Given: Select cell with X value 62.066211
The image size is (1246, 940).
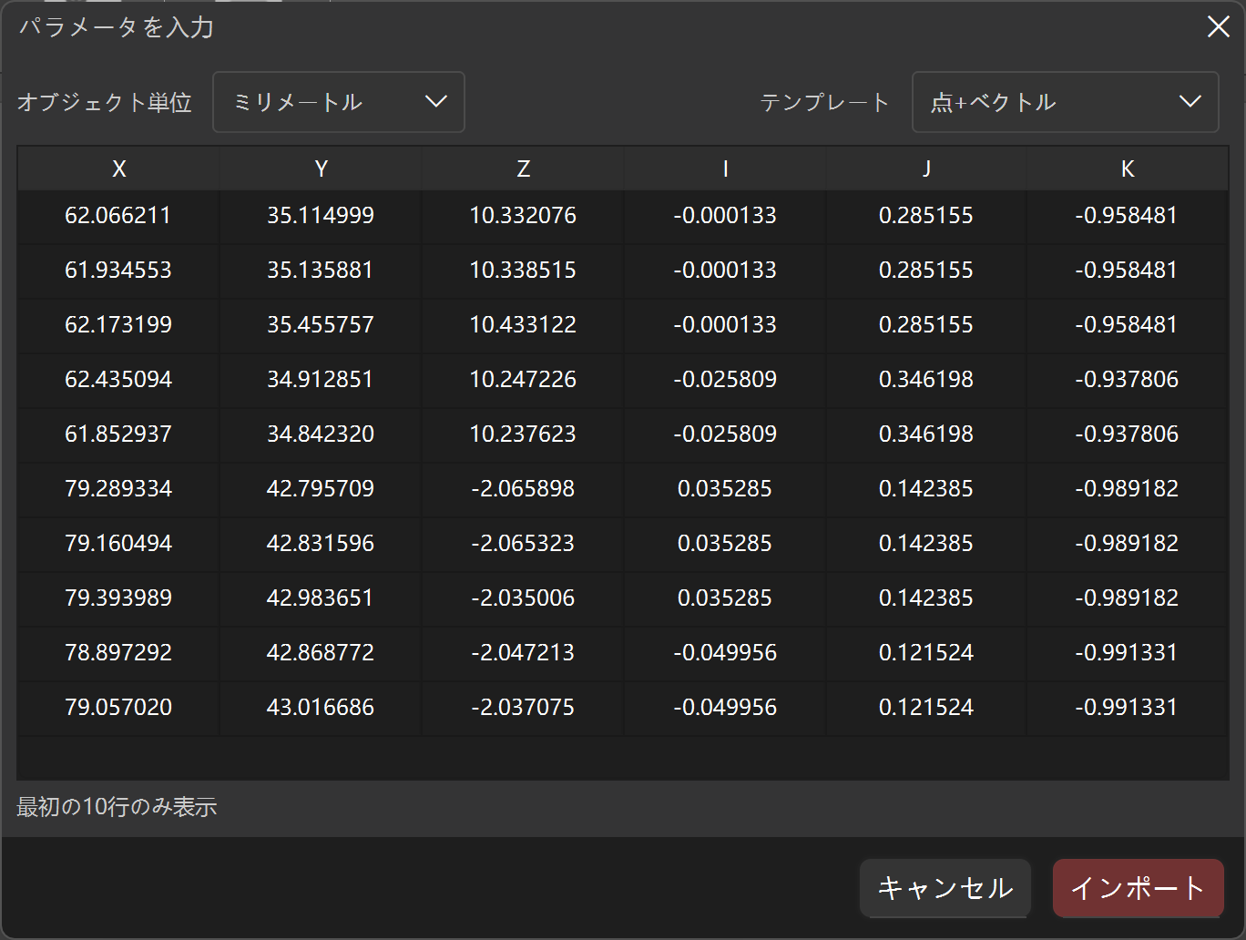Looking at the screenshot, I should [x=118, y=216].
